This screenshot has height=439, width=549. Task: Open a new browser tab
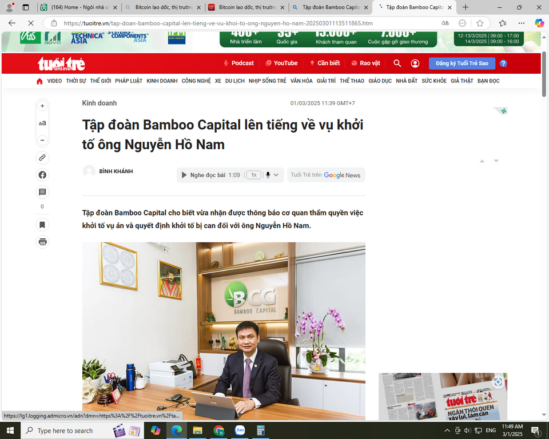tap(466, 7)
